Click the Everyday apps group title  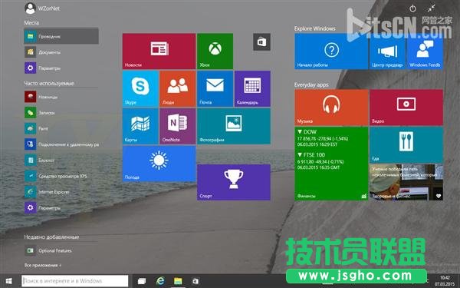click(311, 84)
